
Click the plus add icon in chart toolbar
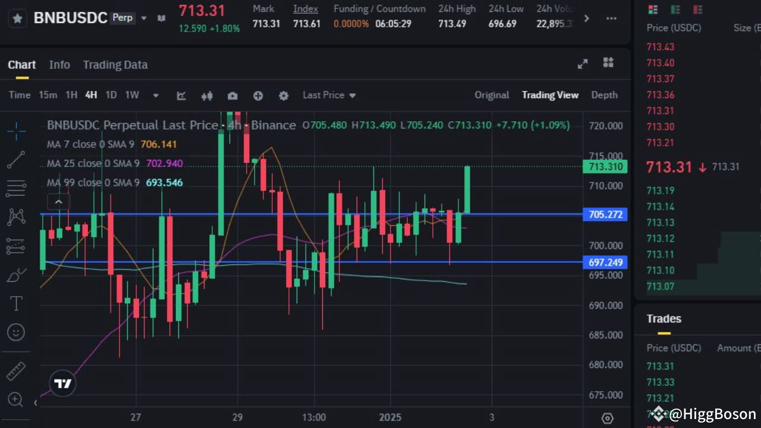[x=258, y=96]
